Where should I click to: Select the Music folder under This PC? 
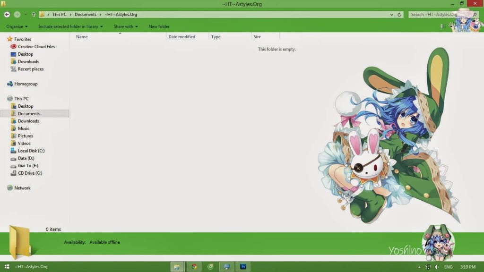23,128
